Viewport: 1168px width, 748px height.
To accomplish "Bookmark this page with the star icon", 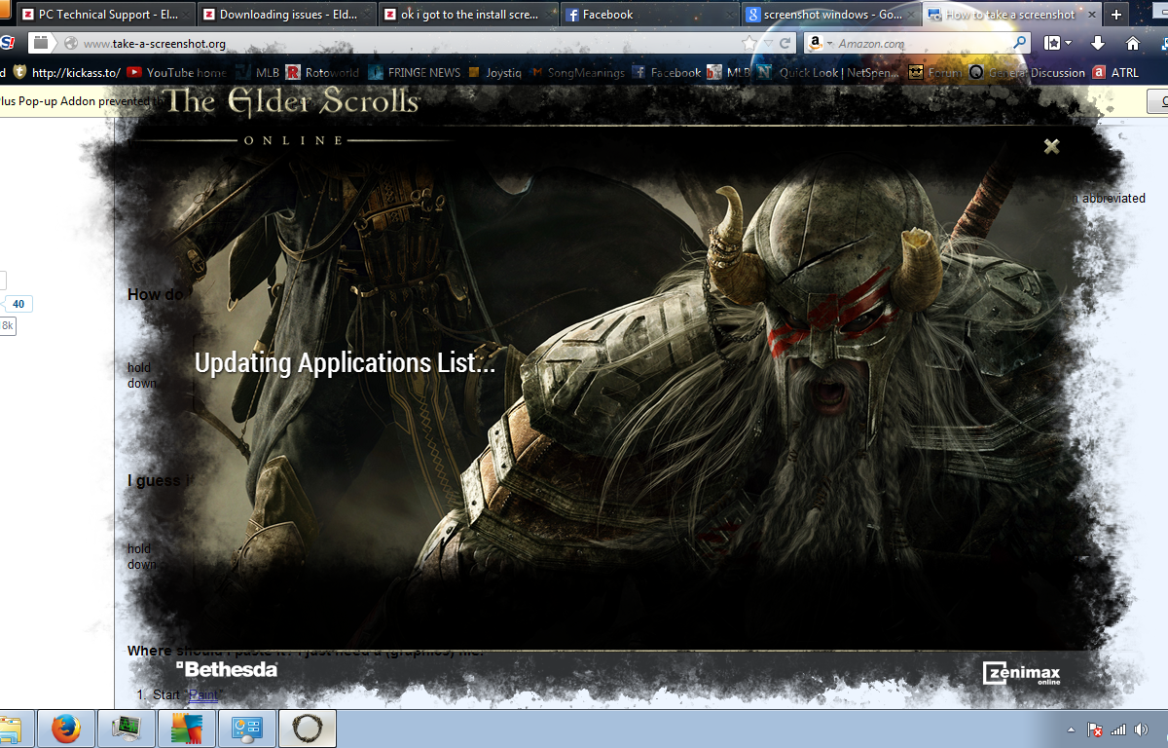I will (x=748, y=44).
